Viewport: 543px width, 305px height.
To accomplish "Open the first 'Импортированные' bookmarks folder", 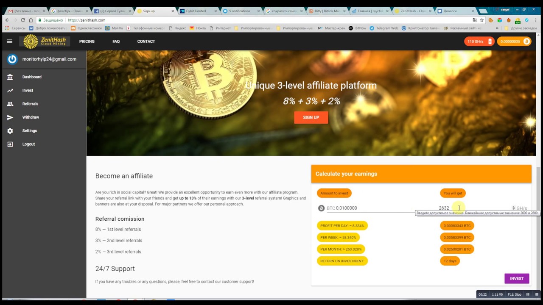I will click(253, 28).
